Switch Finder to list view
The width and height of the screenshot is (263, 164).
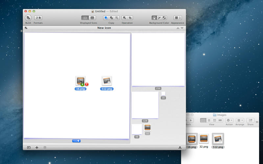click(209, 120)
